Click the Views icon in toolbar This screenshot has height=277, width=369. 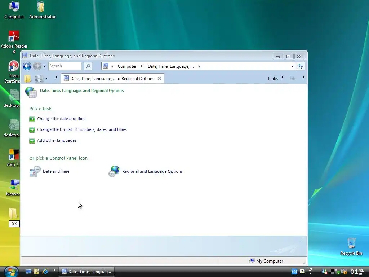[x=39, y=78]
